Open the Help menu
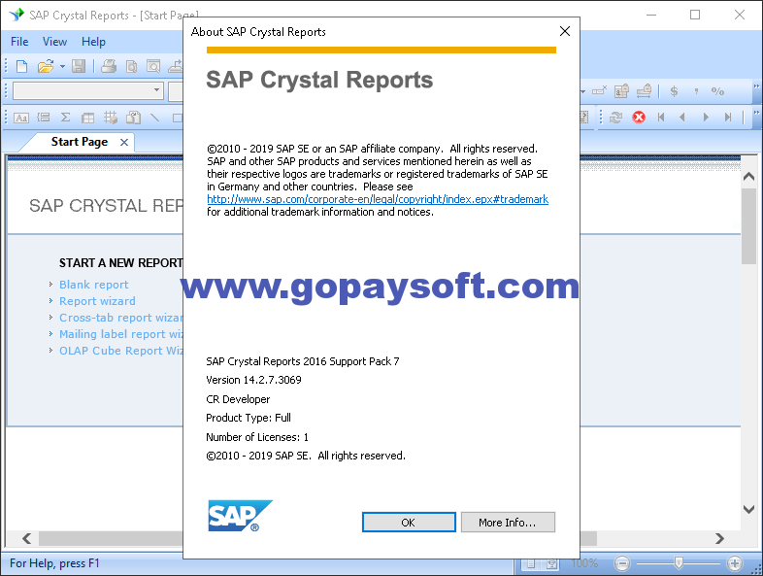The width and height of the screenshot is (763, 576). pyautogui.click(x=93, y=42)
